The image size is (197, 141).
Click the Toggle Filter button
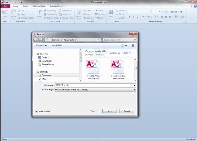66,18
